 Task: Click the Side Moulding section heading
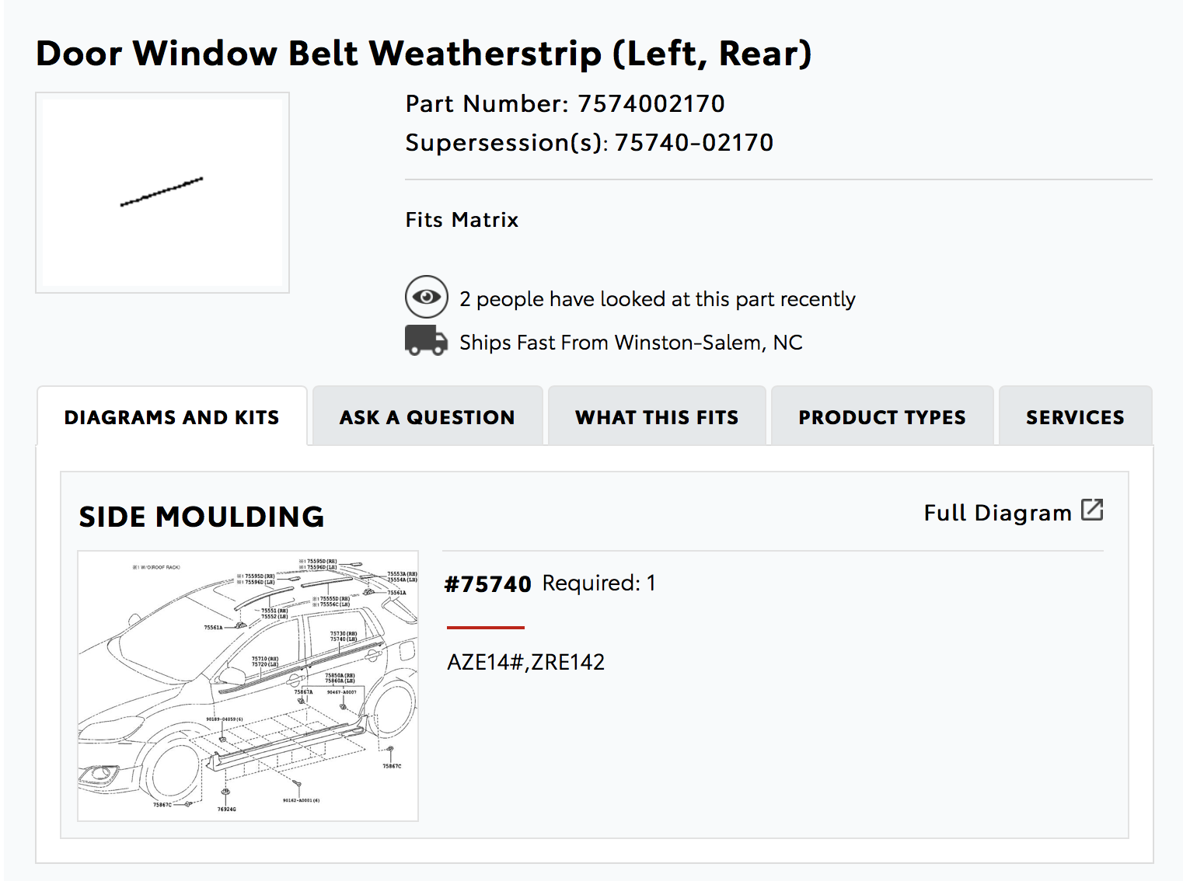tap(201, 517)
